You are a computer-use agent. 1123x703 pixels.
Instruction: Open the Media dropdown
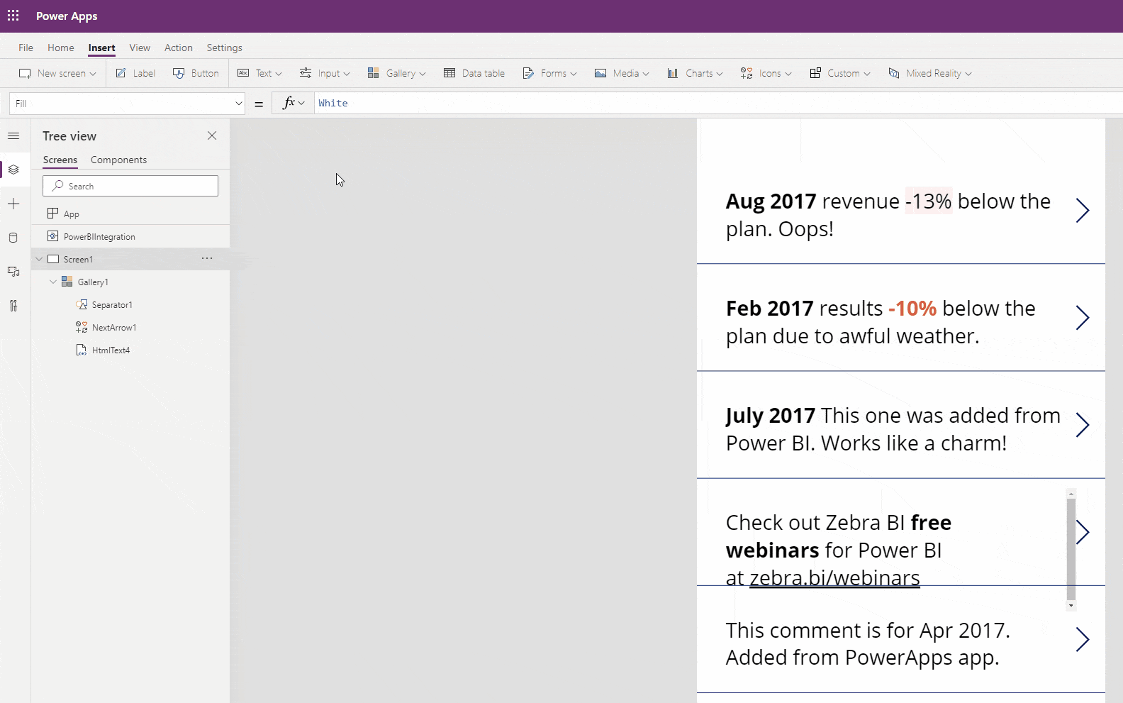622,73
